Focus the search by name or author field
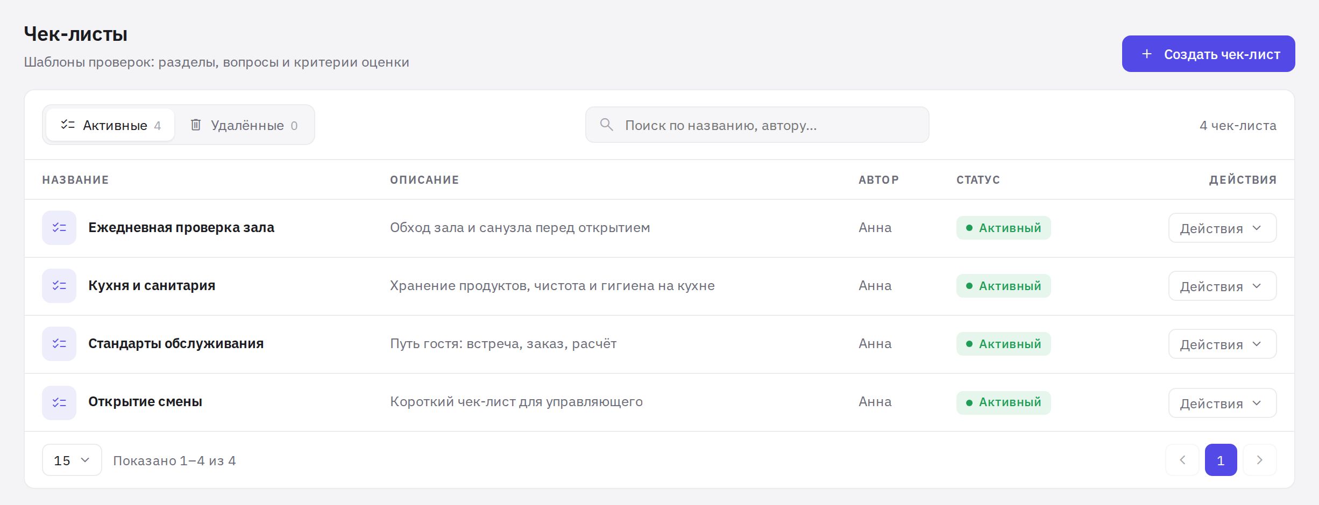This screenshot has height=505, width=1319. [x=757, y=125]
